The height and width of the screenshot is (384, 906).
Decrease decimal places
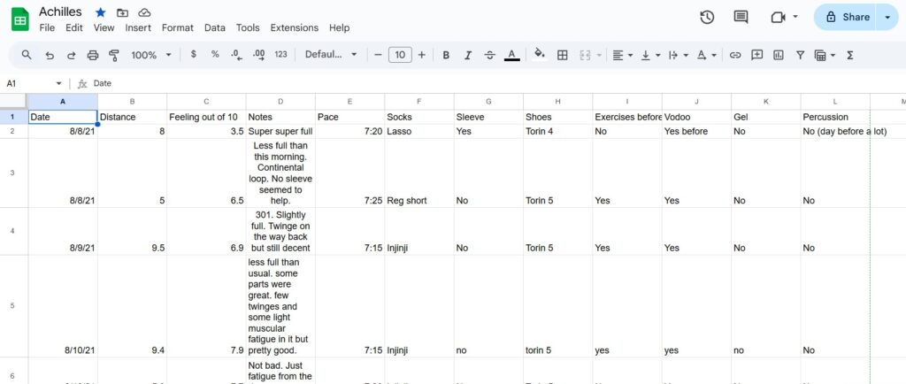point(236,54)
